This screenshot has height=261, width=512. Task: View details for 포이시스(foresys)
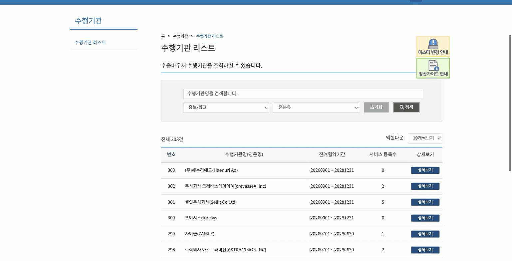coord(425,218)
